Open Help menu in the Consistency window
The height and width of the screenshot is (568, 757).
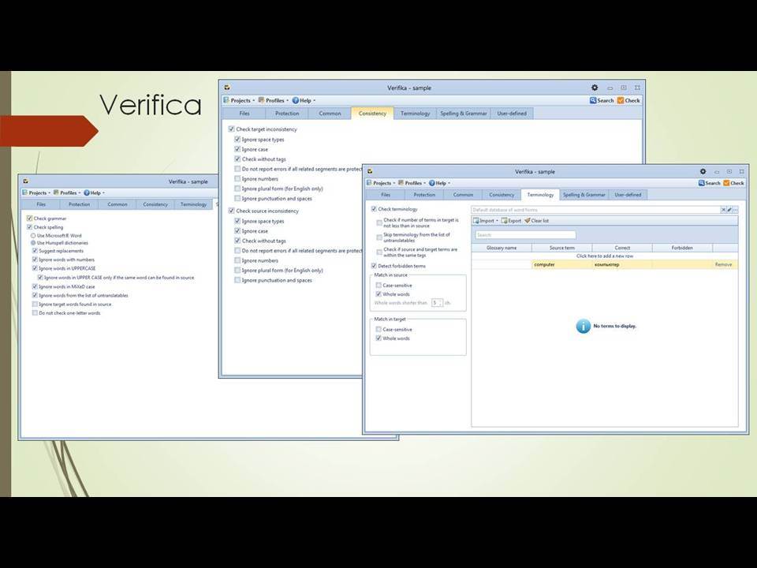(x=304, y=100)
